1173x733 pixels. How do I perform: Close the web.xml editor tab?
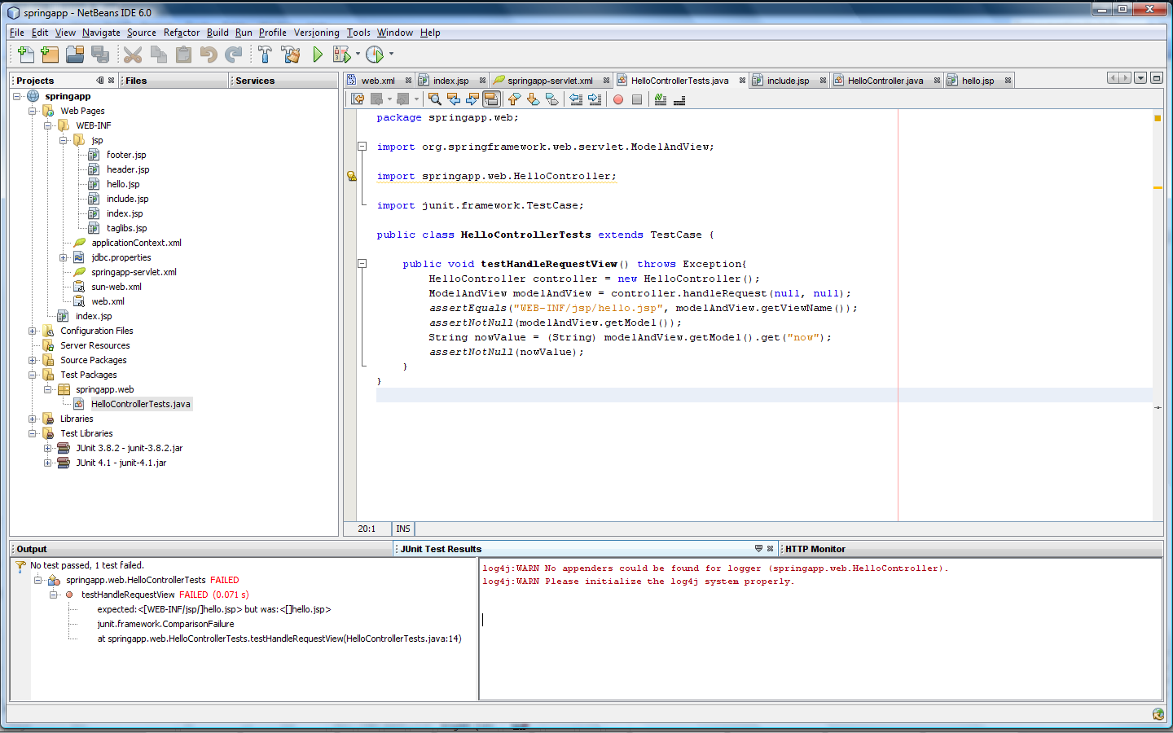tap(408, 81)
